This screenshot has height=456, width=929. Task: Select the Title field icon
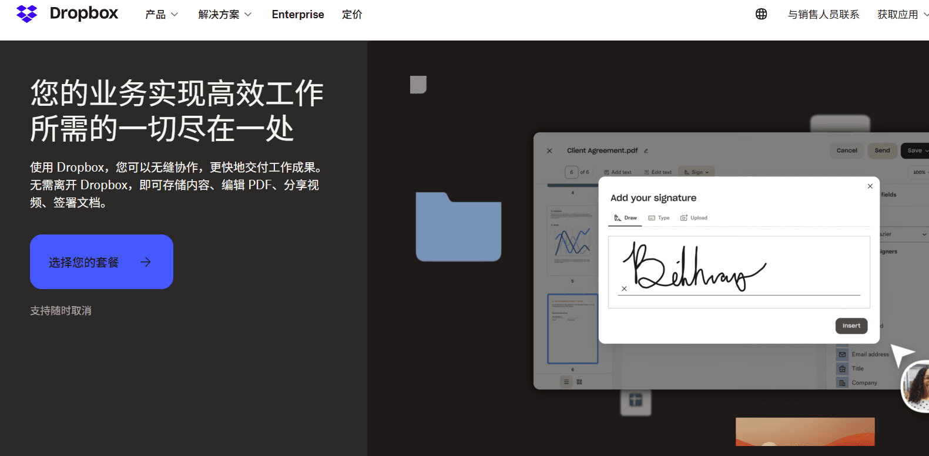[x=842, y=368]
